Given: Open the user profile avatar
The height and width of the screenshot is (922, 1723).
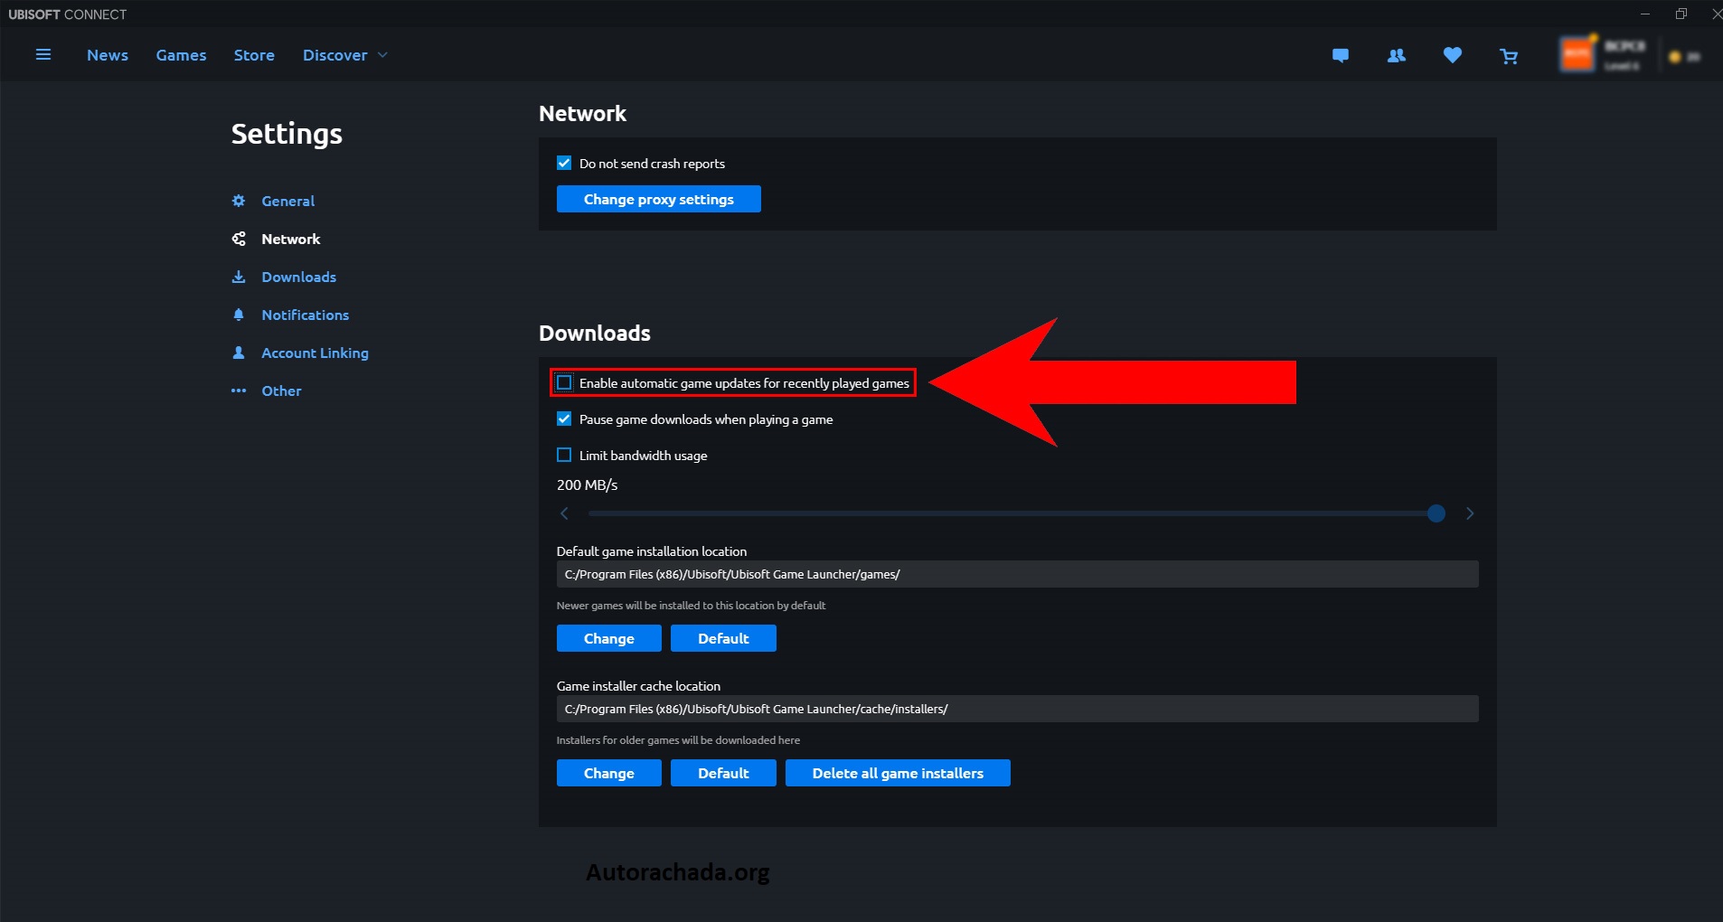Looking at the screenshot, I should pyautogui.click(x=1577, y=55).
